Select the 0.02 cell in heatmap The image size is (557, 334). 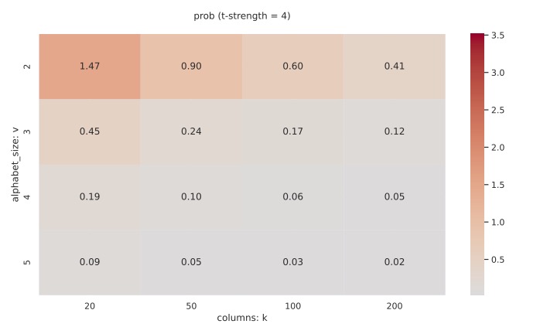point(394,262)
